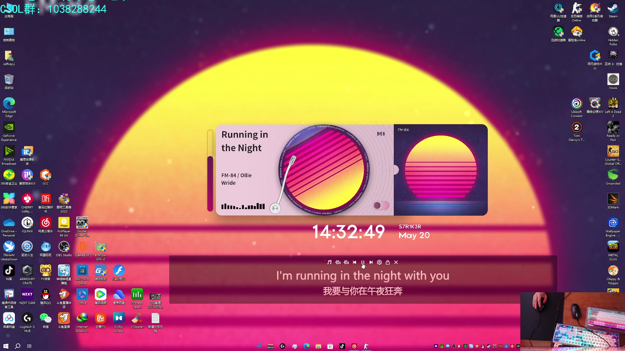This screenshot has width=625, height=351.
Task: Lock the desktop lyrics bar
Action: [388, 262]
